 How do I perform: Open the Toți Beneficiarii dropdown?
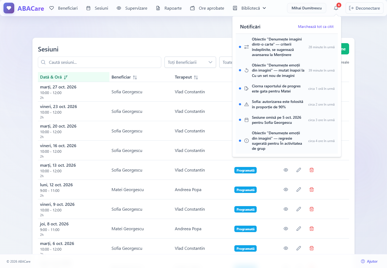click(x=190, y=62)
